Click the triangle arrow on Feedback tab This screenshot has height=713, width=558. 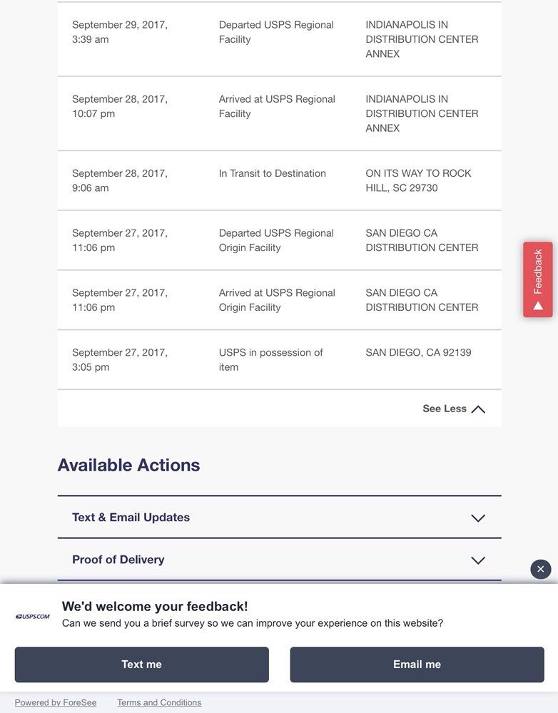538,306
